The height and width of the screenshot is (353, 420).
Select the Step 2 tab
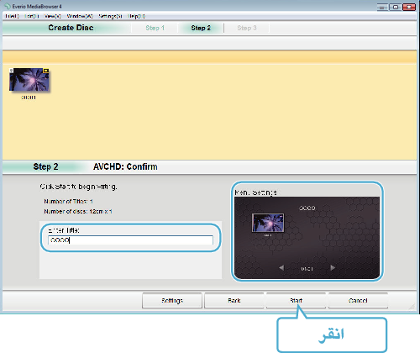(x=201, y=28)
